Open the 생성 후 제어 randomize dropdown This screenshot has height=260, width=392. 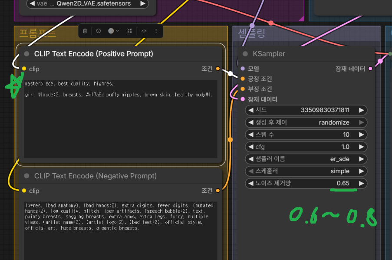coord(306,122)
